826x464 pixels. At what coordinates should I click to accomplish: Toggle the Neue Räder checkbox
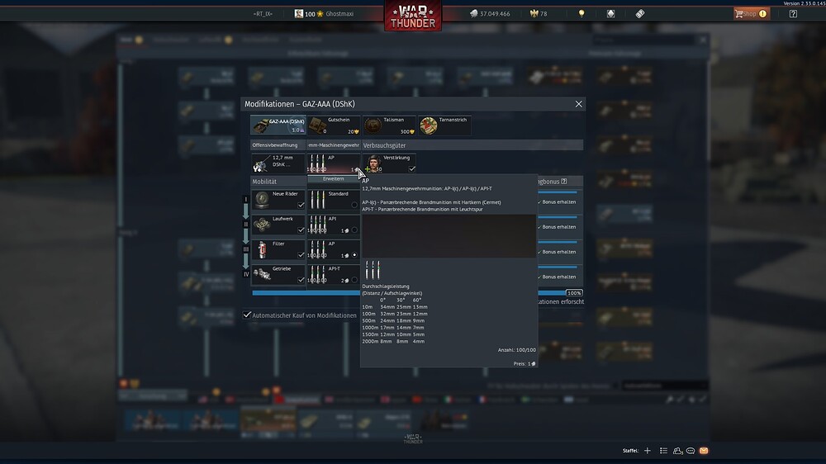[x=301, y=205]
